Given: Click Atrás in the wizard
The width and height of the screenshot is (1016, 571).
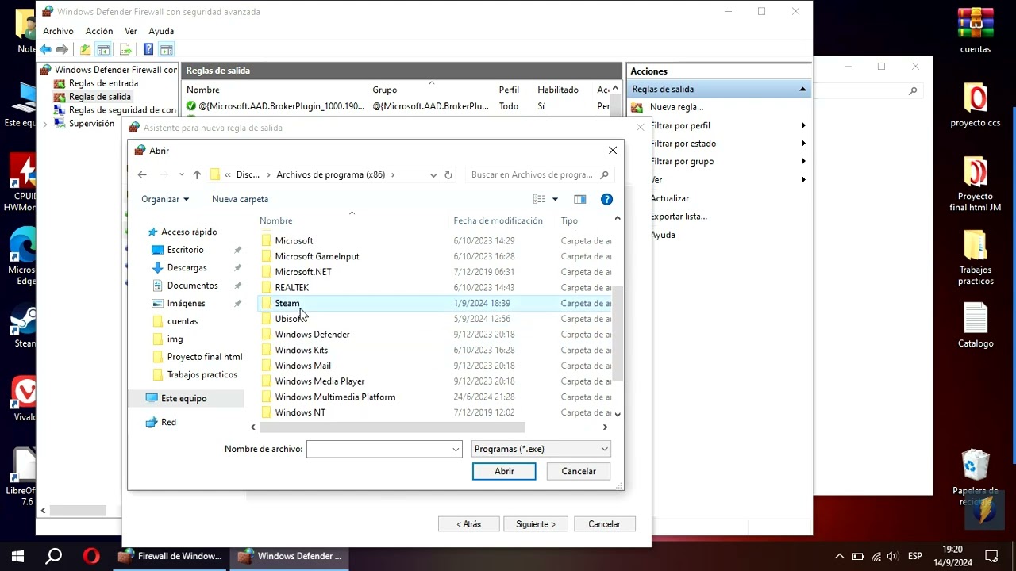Looking at the screenshot, I should point(468,524).
